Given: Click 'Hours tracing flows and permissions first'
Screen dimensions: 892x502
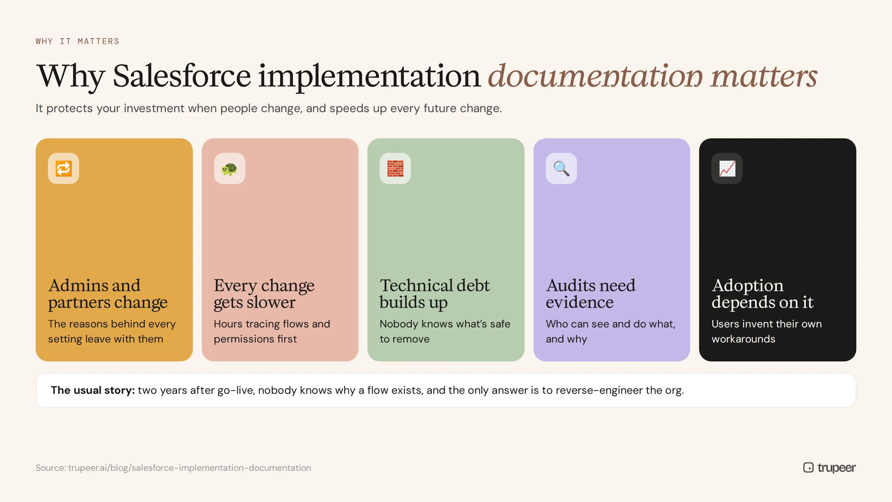Looking at the screenshot, I should [272, 331].
